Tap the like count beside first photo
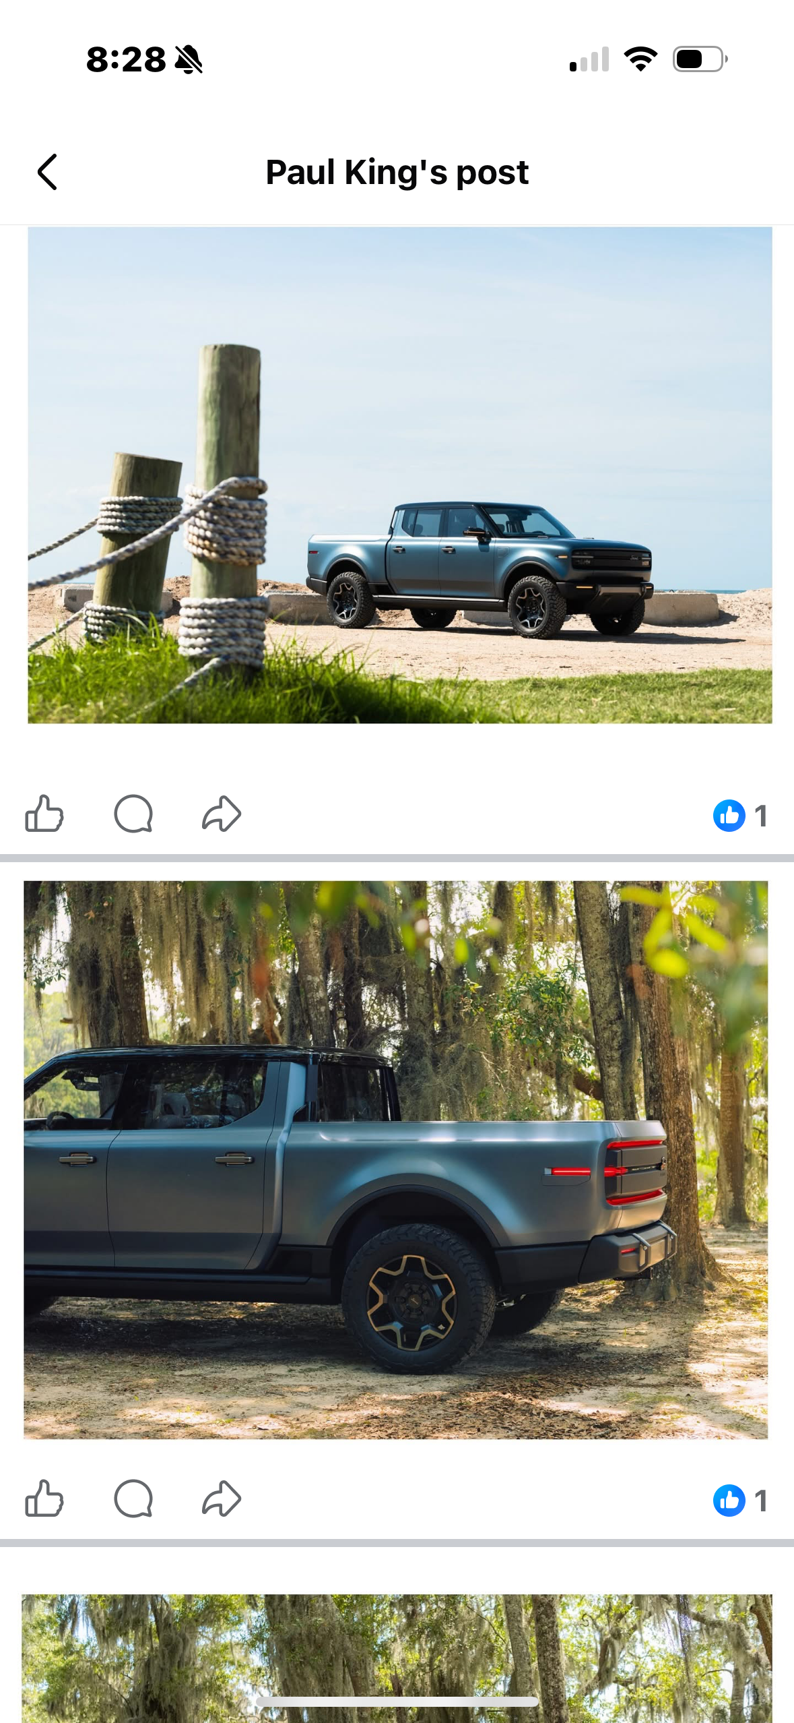 point(761,816)
